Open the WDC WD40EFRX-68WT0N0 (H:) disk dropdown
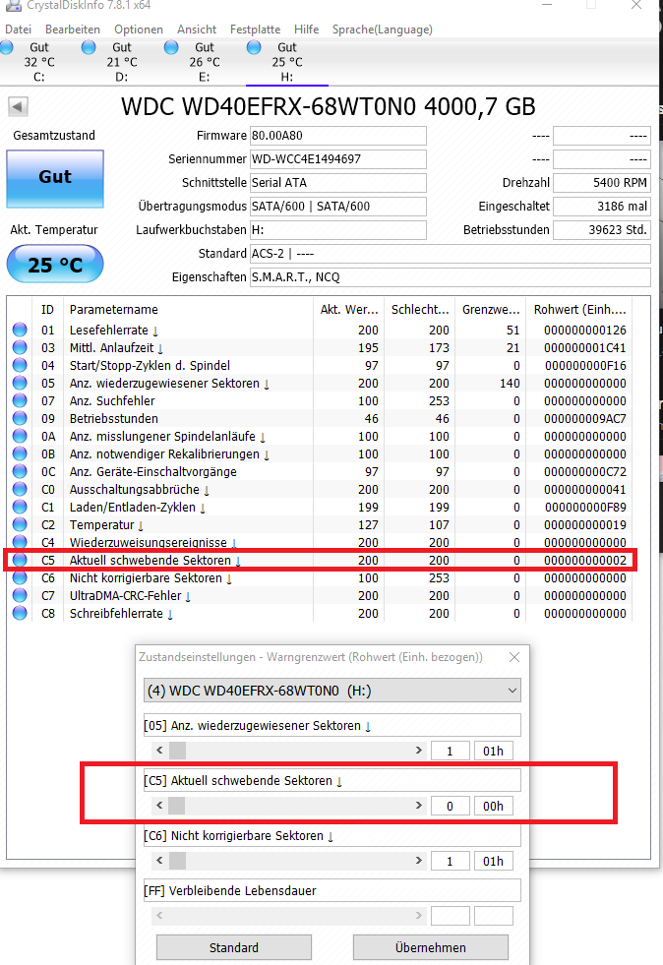This screenshot has height=965, width=663. (x=332, y=691)
